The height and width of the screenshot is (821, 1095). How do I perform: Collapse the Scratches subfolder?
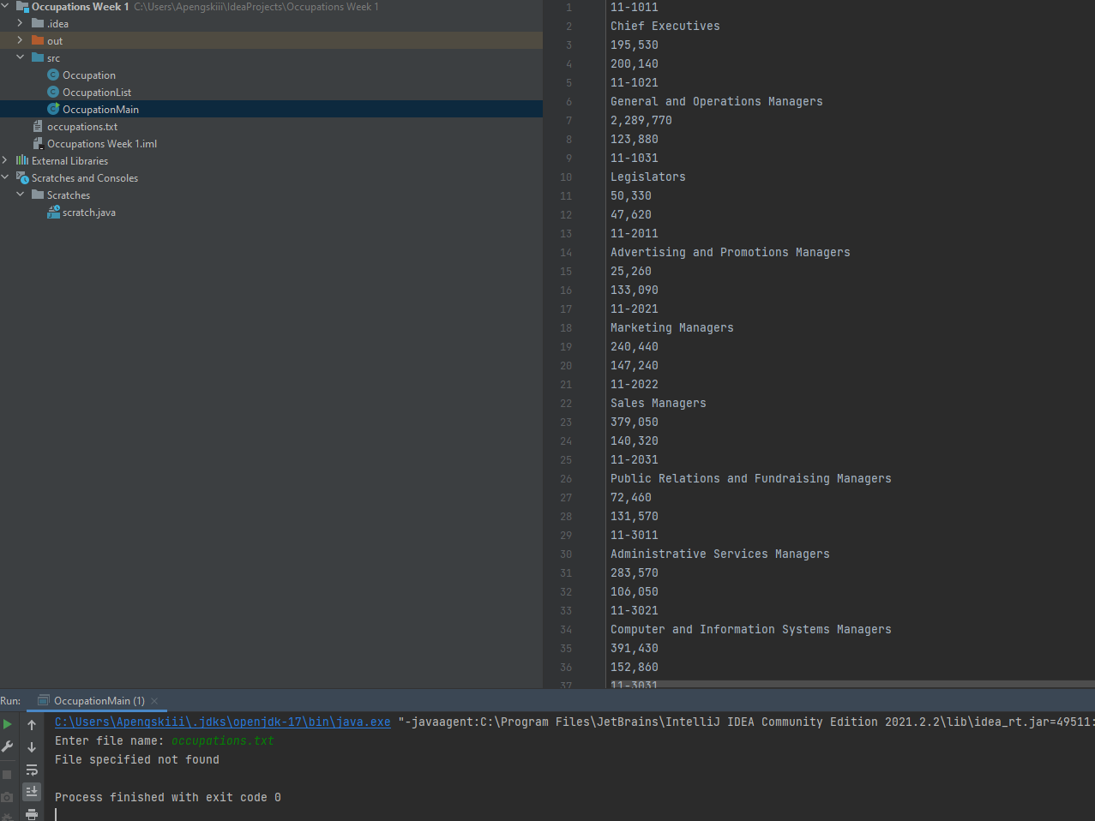(21, 195)
